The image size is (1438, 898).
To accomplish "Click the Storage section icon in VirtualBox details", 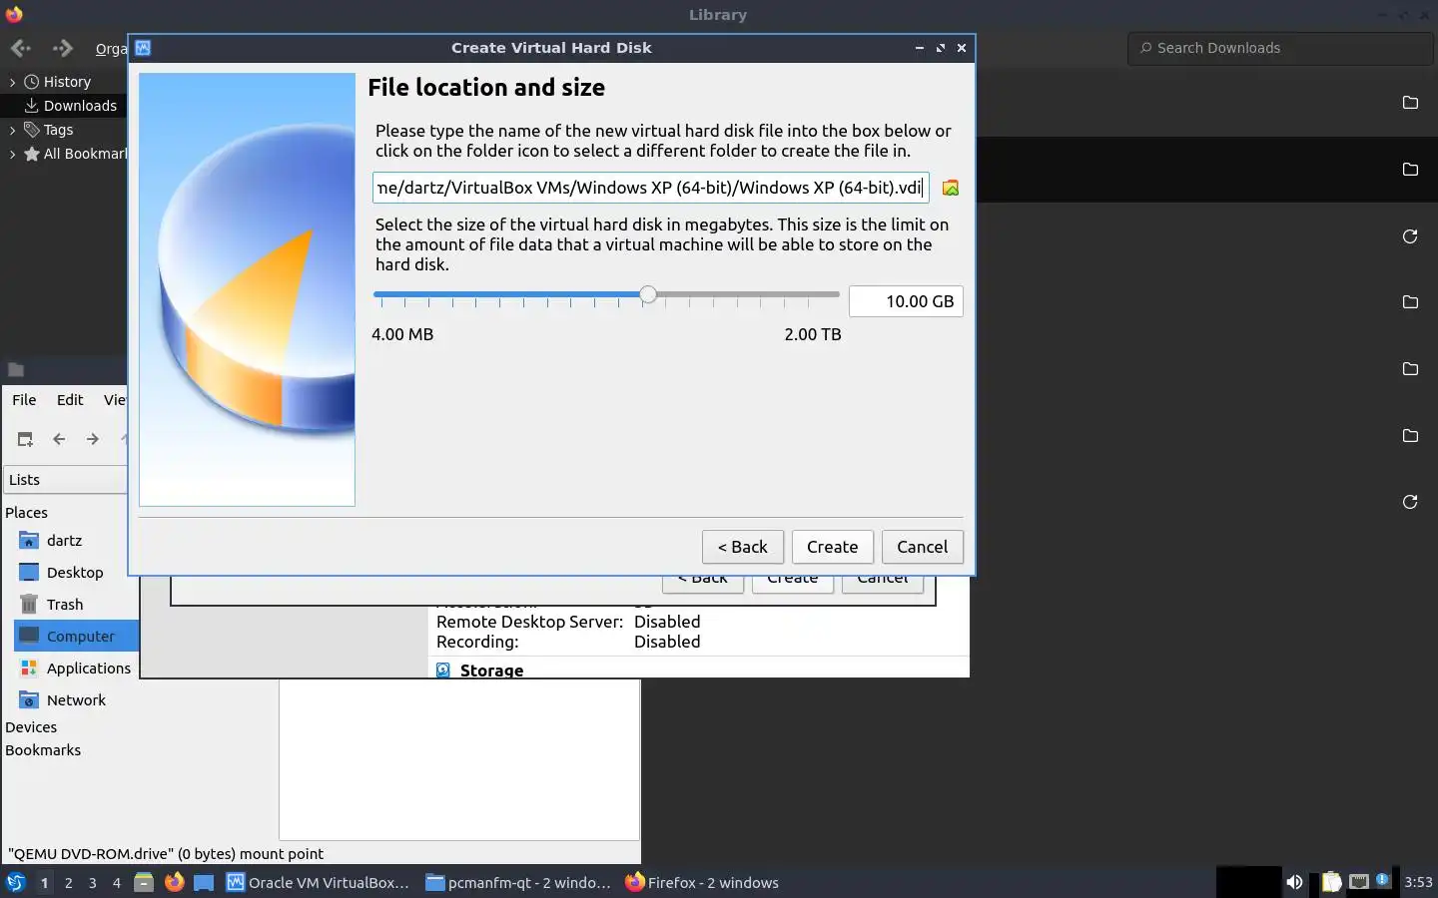I will 443,671.
